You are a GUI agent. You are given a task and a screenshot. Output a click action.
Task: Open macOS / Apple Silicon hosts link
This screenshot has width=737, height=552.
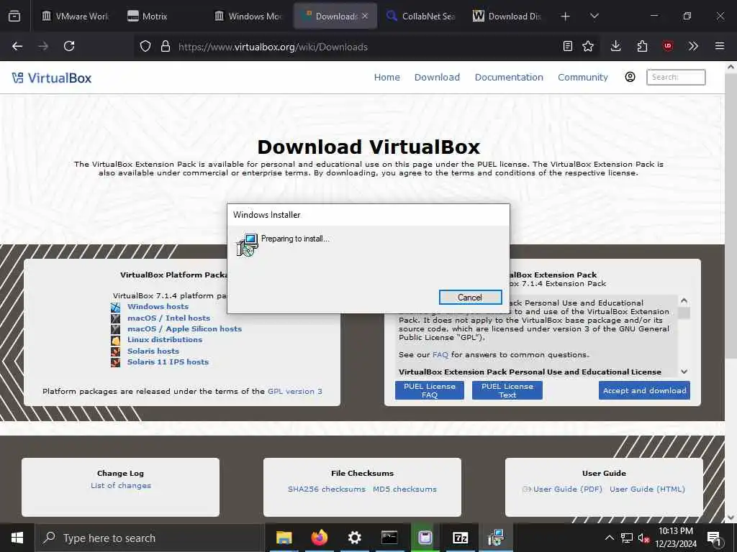(x=185, y=329)
